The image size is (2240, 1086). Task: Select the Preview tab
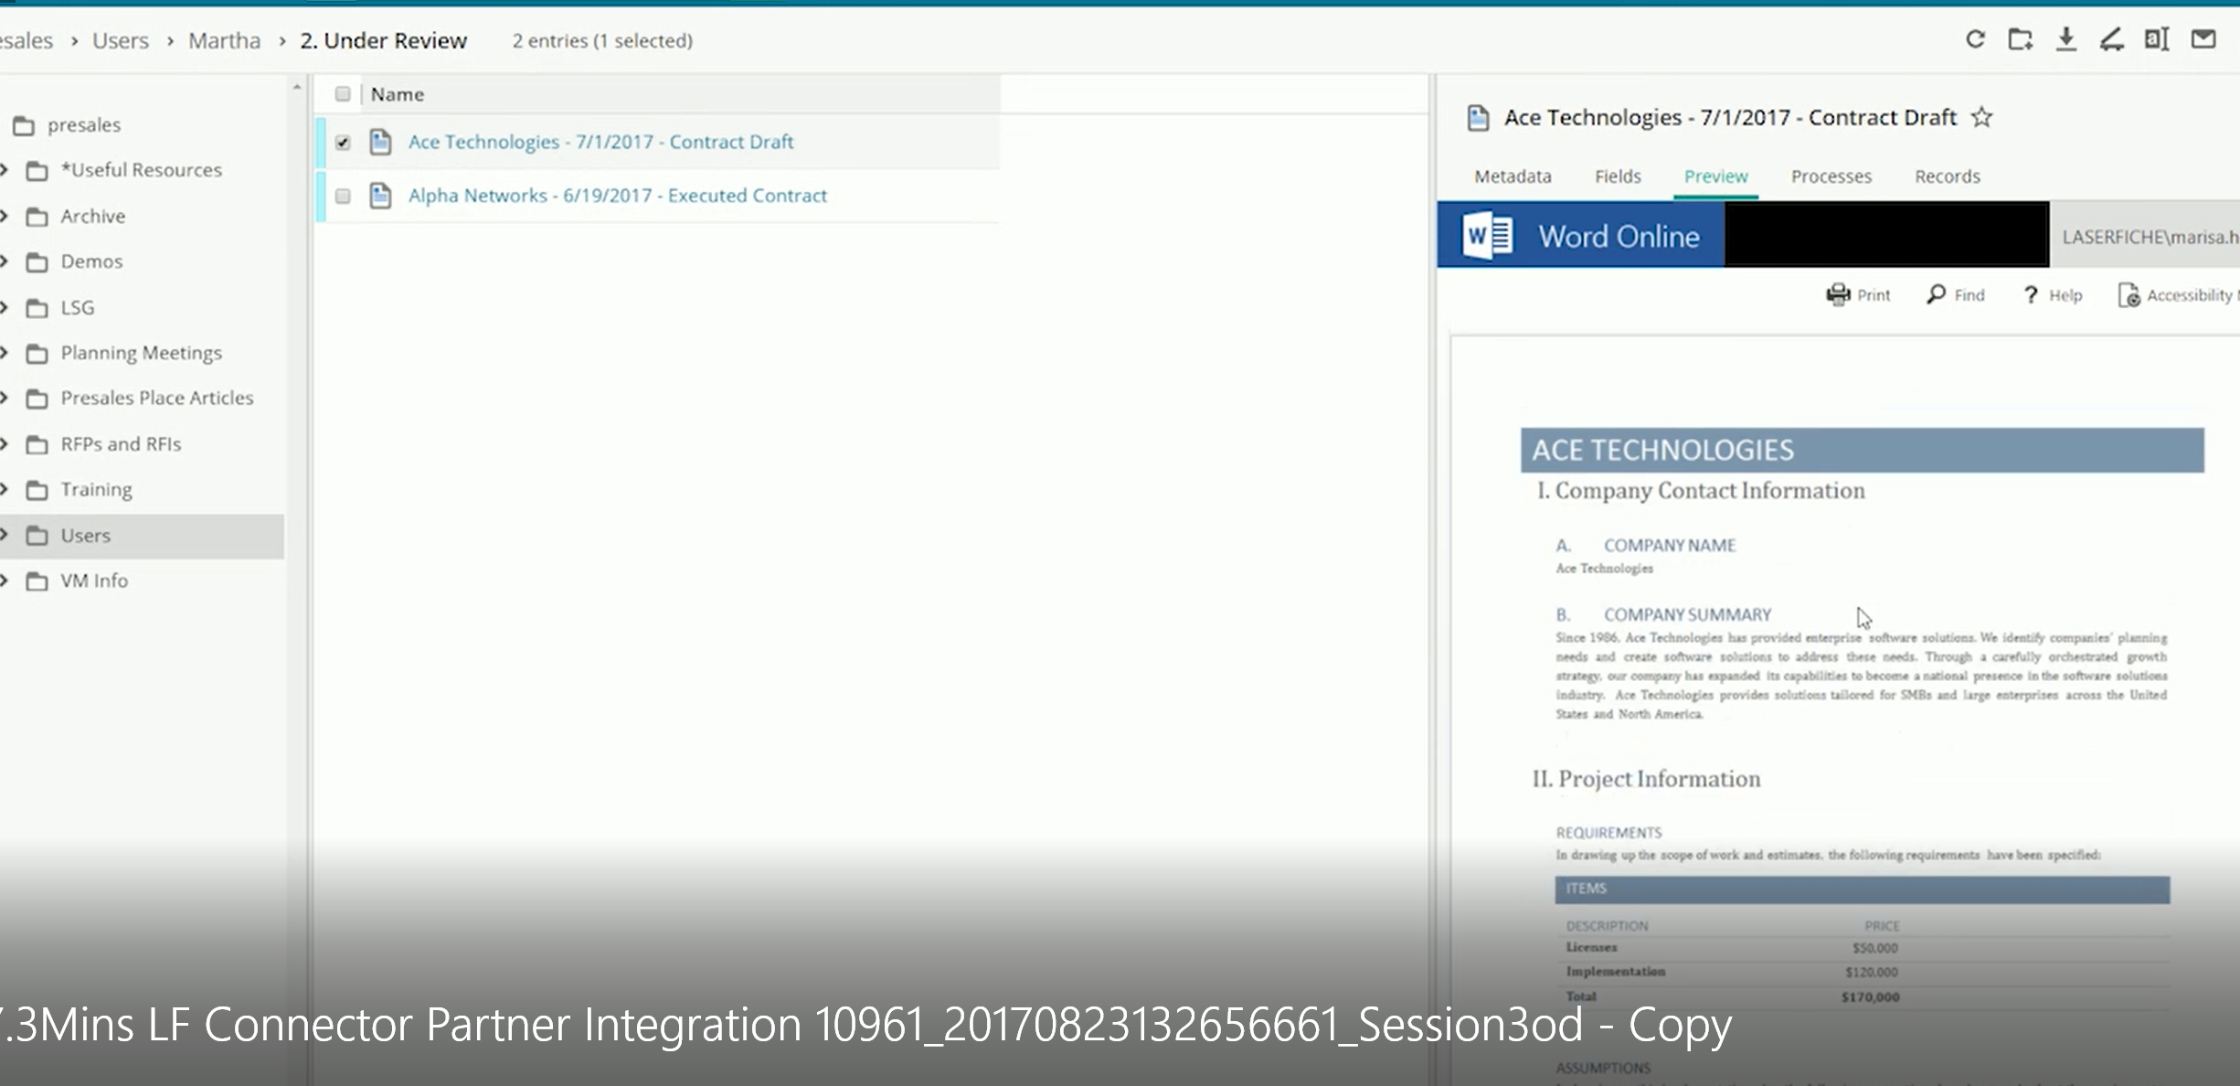tap(1715, 176)
